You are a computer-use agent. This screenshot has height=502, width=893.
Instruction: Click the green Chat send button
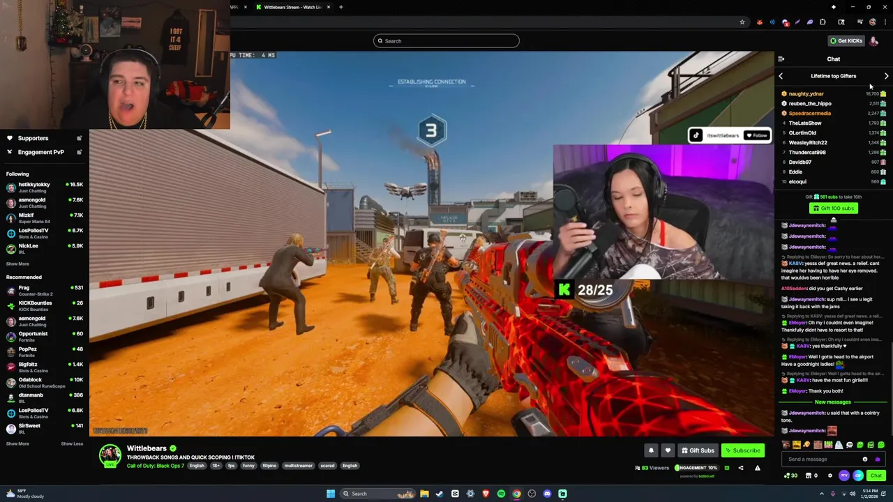point(876,476)
